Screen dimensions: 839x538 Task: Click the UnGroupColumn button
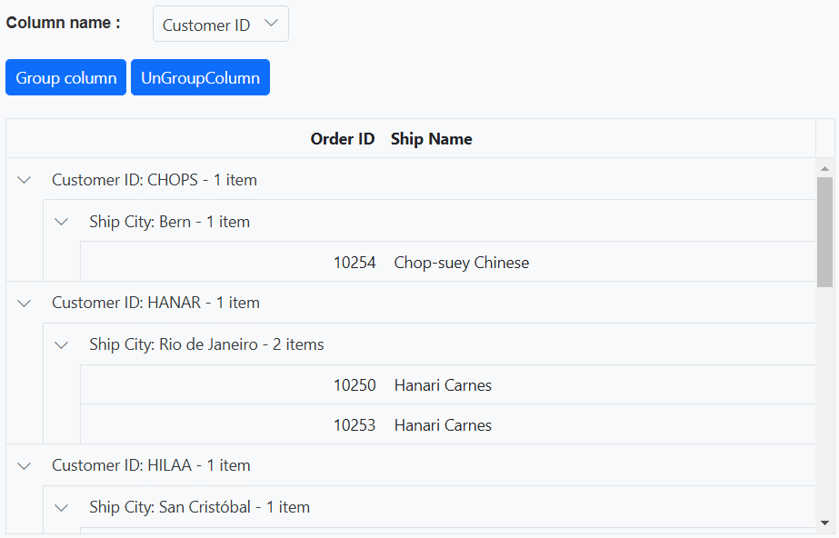(x=200, y=78)
